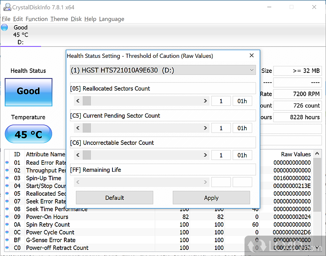Screen dimensions: 326x256
Task: Click the Raw Values column header
Action: click(296, 154)
